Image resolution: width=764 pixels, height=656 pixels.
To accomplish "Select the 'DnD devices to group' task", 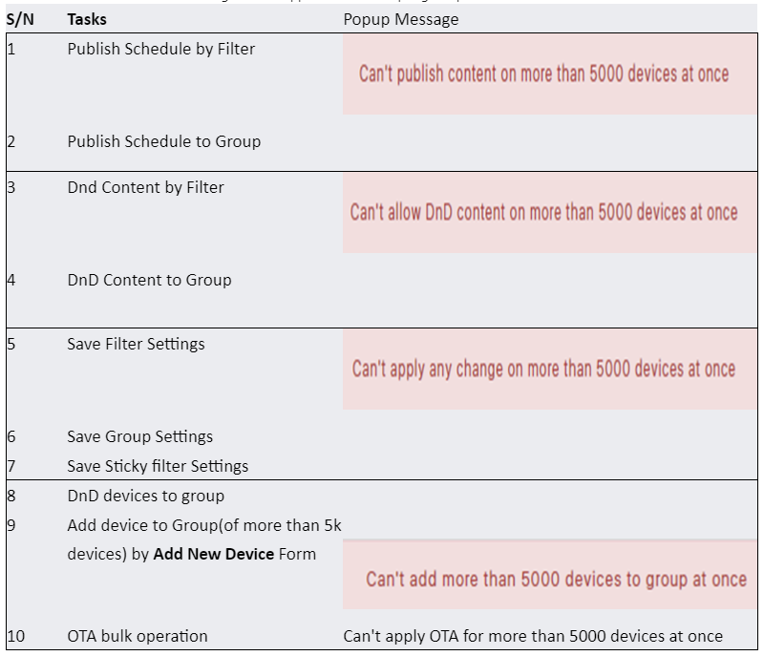I will (146, 497).
